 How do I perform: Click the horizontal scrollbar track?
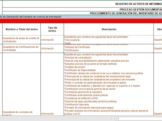[x=140, y=119]
